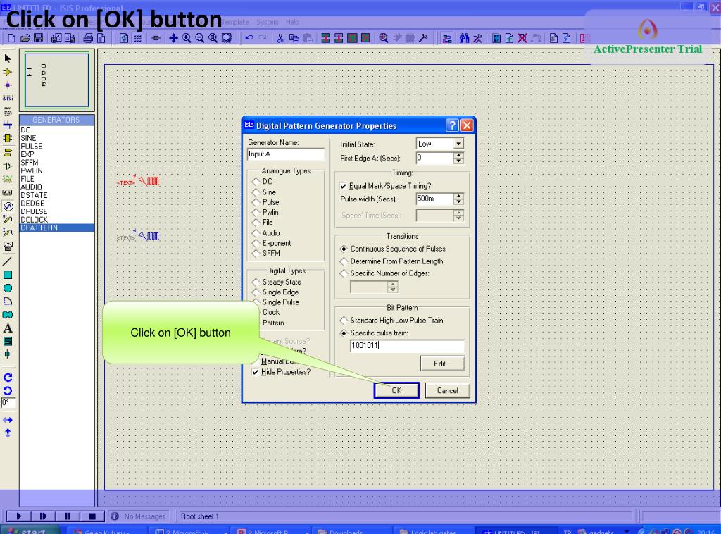The image size is (721, 534).
Task: Select DPATTERN in generators list
Action: pyautogui.click(x=57, y=228)
